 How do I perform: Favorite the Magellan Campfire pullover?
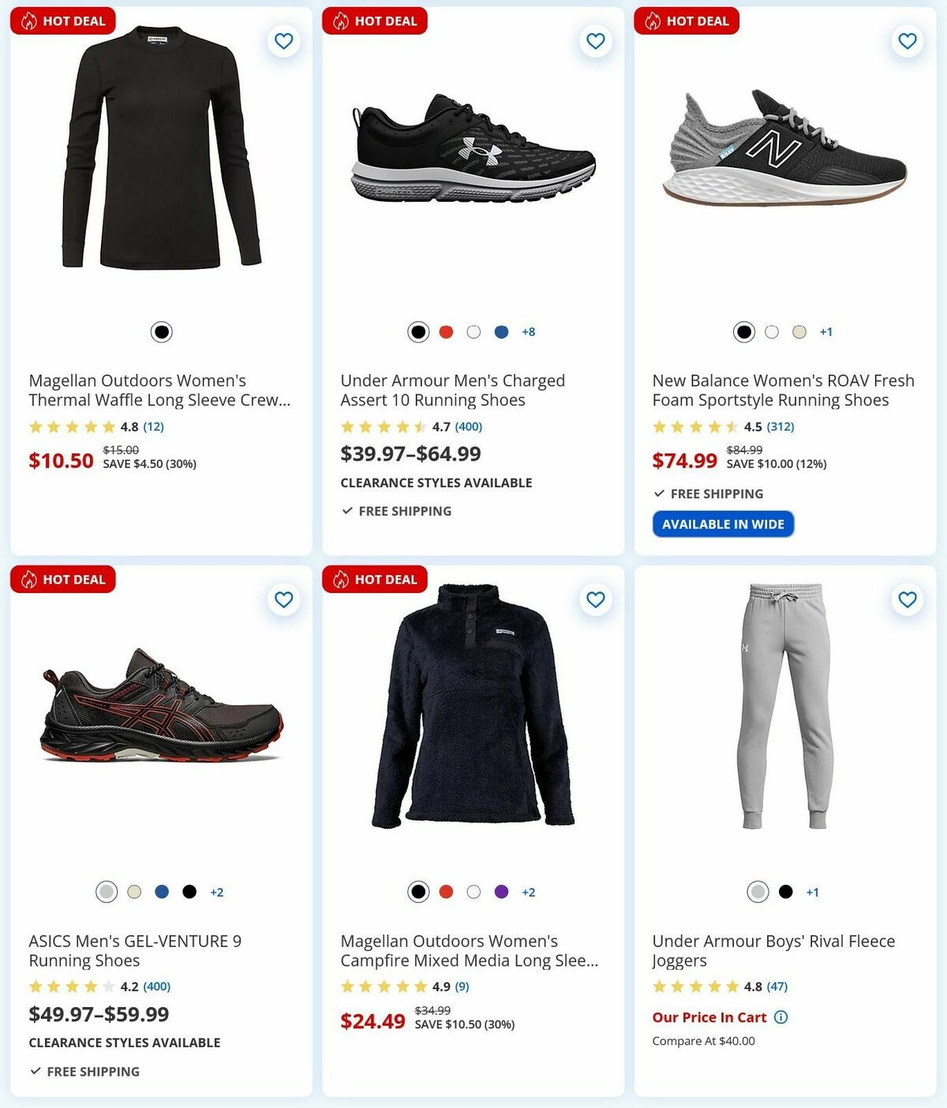point(594,599)
